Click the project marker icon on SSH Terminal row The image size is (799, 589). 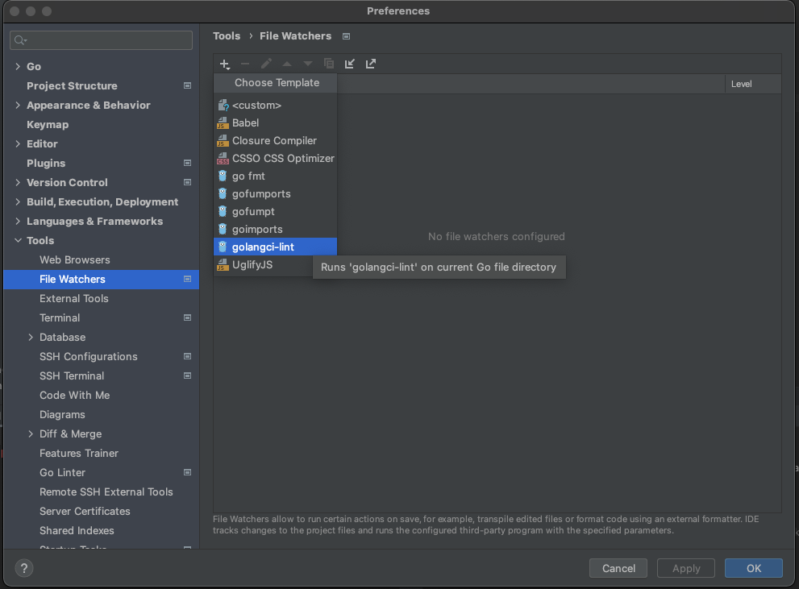(x=188, y=375)
